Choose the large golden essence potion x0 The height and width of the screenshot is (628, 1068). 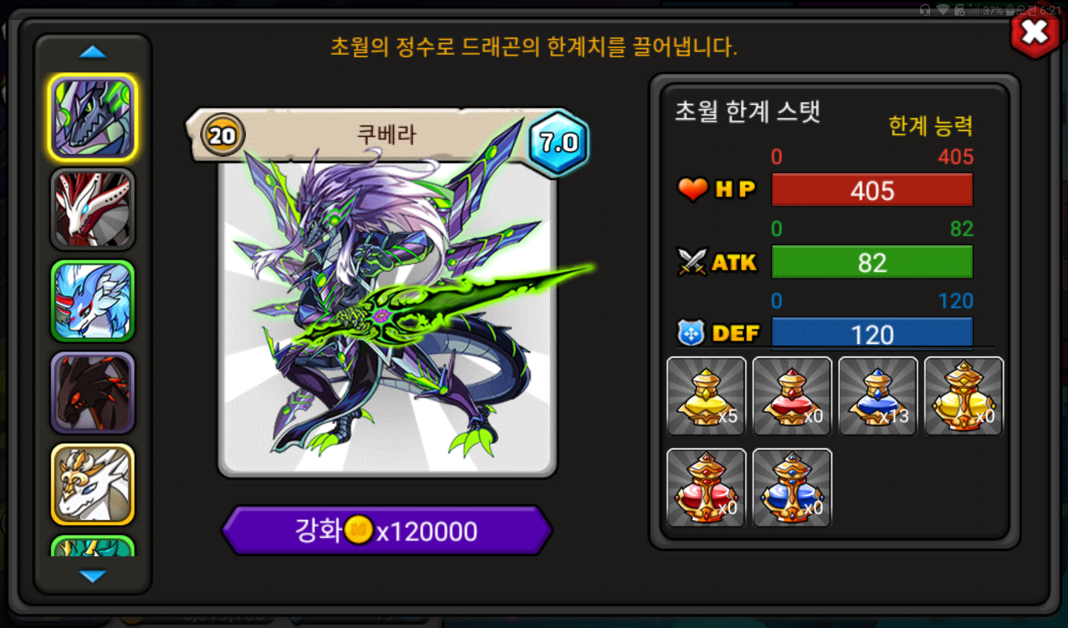[x=964, y=396]
